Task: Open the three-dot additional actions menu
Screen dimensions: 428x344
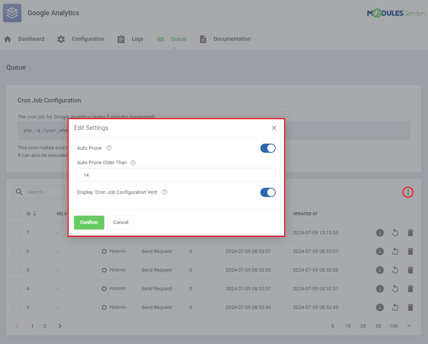Action: point(408,192)
